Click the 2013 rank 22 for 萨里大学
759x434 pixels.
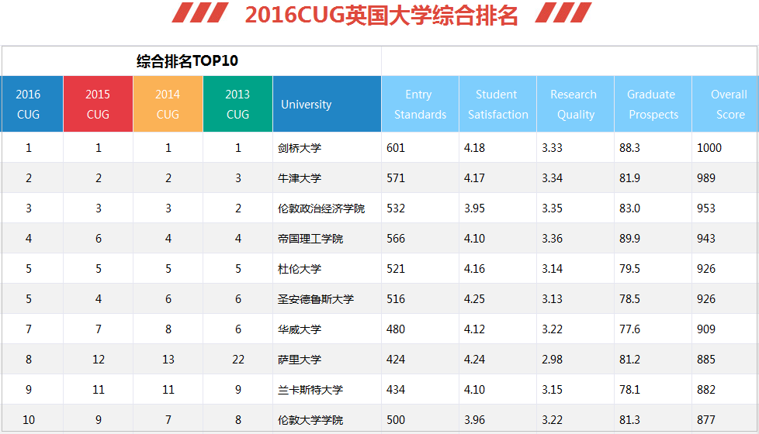(238, 359)
